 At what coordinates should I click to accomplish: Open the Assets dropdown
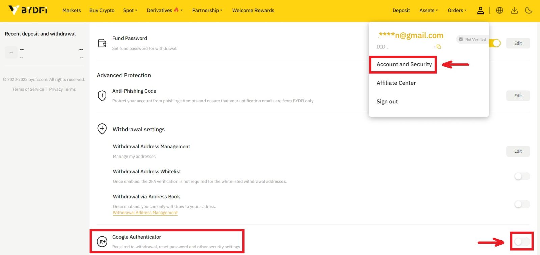[428, 10]
